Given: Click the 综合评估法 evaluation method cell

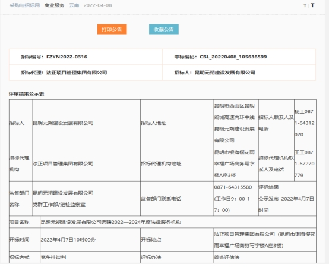Looking at the screenshot, I should click(x=265, y=258).
